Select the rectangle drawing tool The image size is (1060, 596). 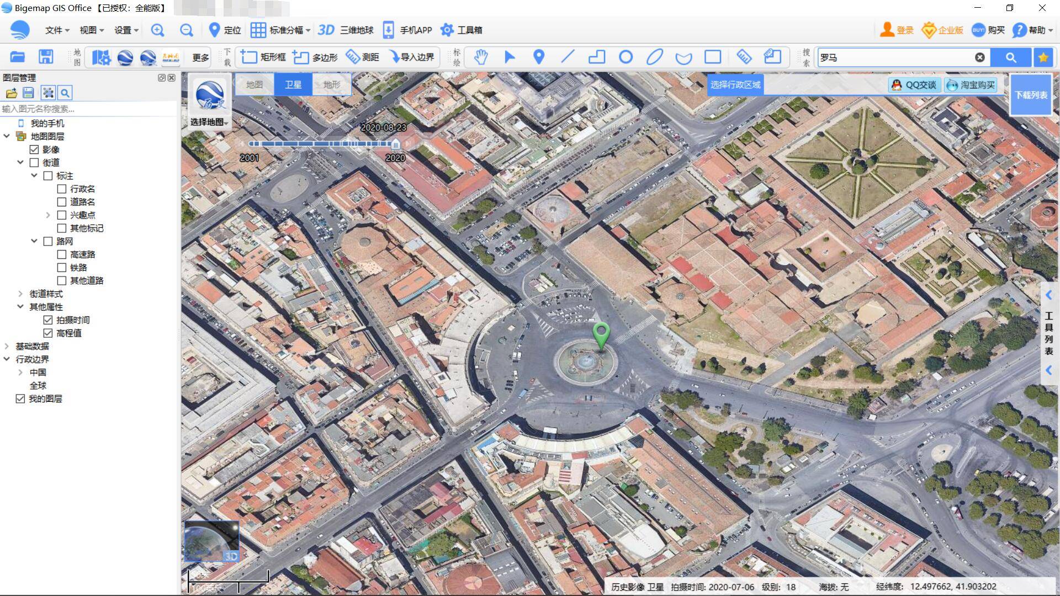coord(713,57)
